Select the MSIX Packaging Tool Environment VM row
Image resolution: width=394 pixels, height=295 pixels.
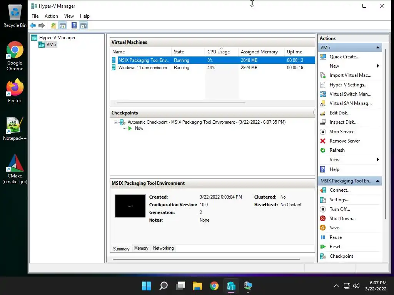pos(212,60)
